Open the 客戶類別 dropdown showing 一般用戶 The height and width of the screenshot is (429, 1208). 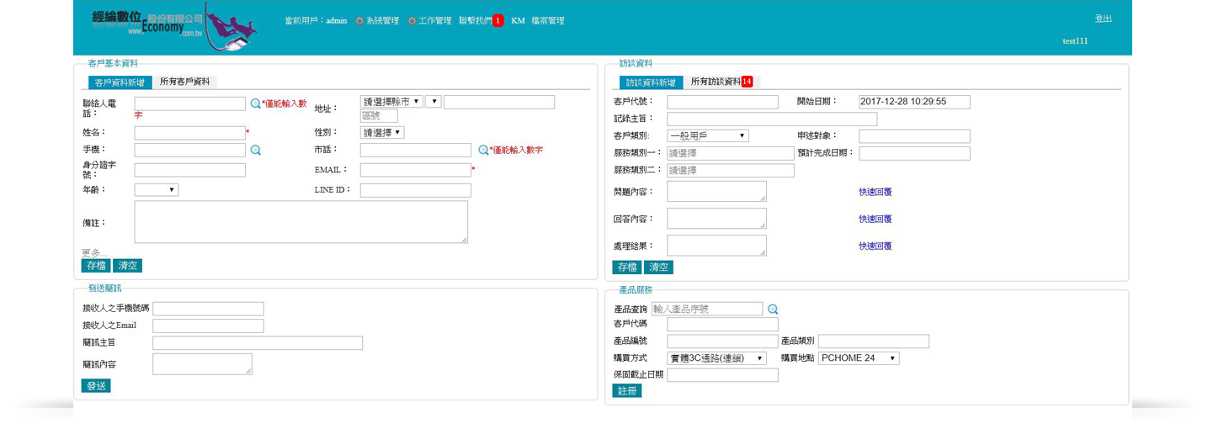point(707,135)
